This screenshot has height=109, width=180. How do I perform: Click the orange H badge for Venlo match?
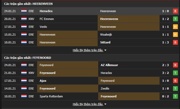175,27
